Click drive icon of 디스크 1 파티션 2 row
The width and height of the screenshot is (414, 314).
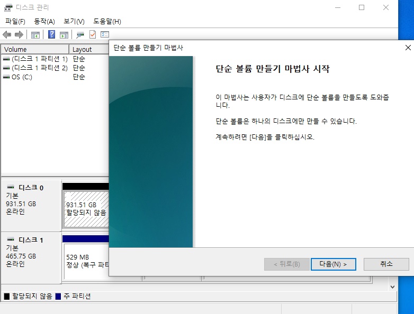coord(6,68)
